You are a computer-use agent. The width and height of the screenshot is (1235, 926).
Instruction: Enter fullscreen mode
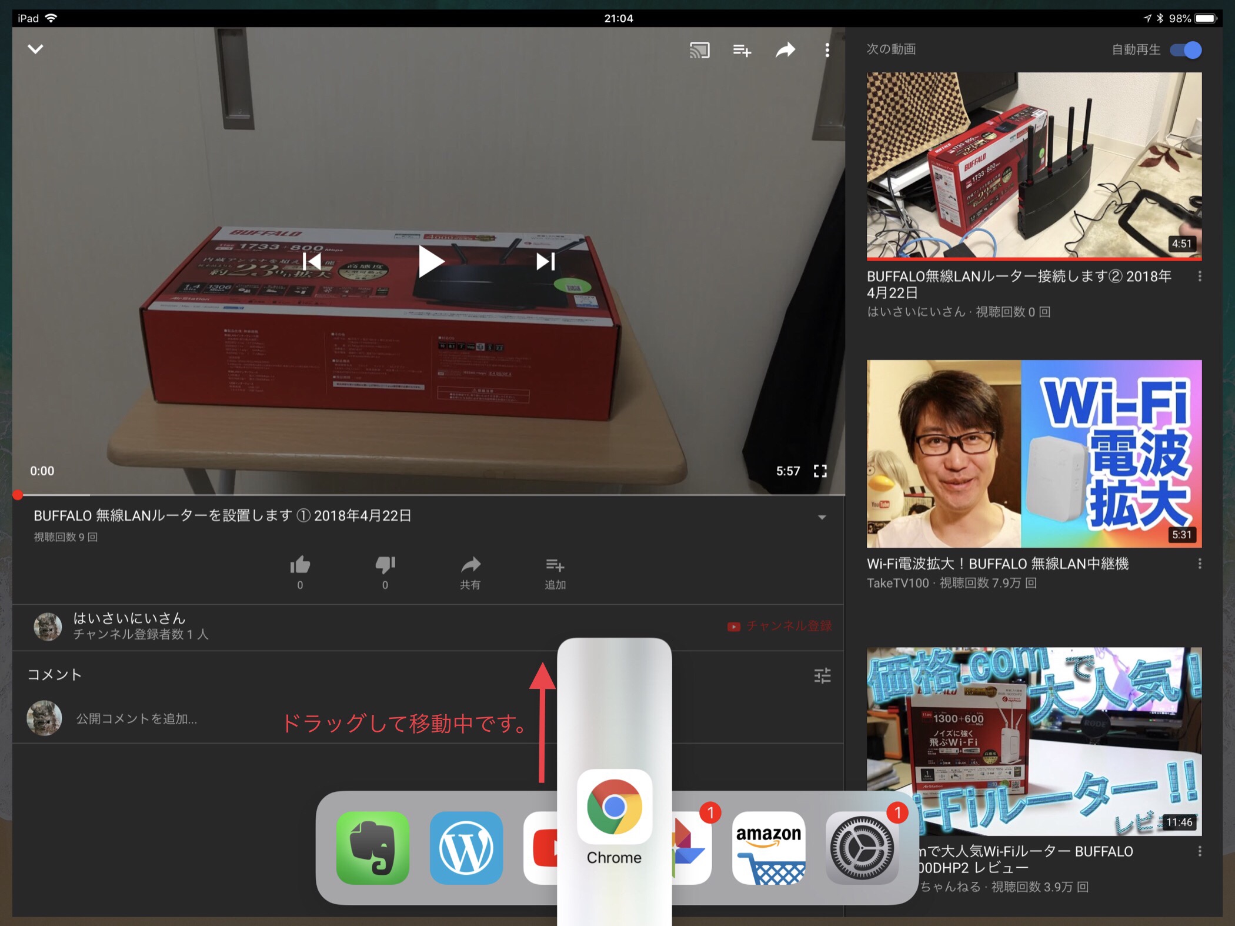coord(820,471)
